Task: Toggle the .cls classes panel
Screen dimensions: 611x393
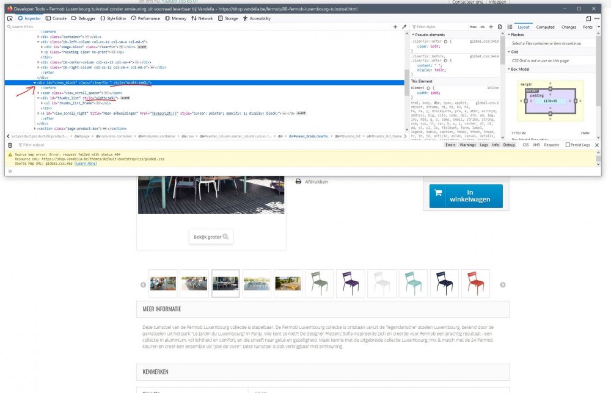Action: pyautogui.click(x=482, y=27)
